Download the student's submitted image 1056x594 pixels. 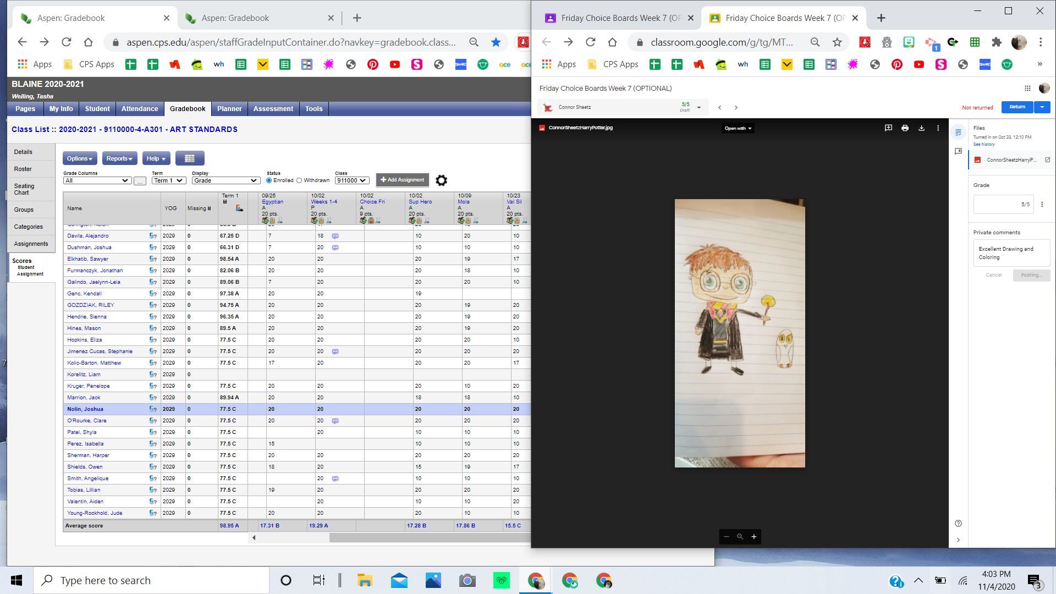(x=921, y=128)
